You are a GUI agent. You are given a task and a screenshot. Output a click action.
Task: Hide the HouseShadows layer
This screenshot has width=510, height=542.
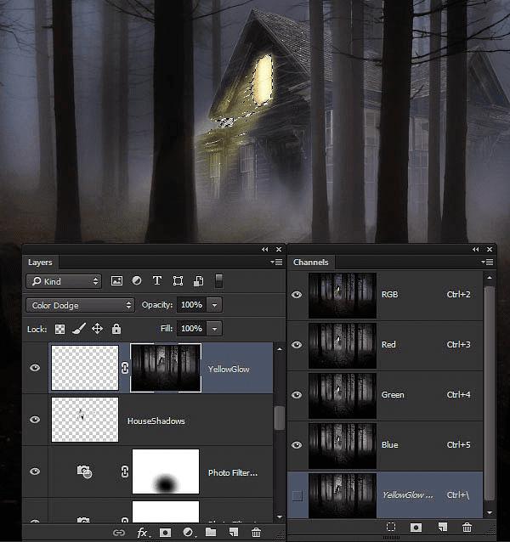pyautogui.click(x=35, y=420)
